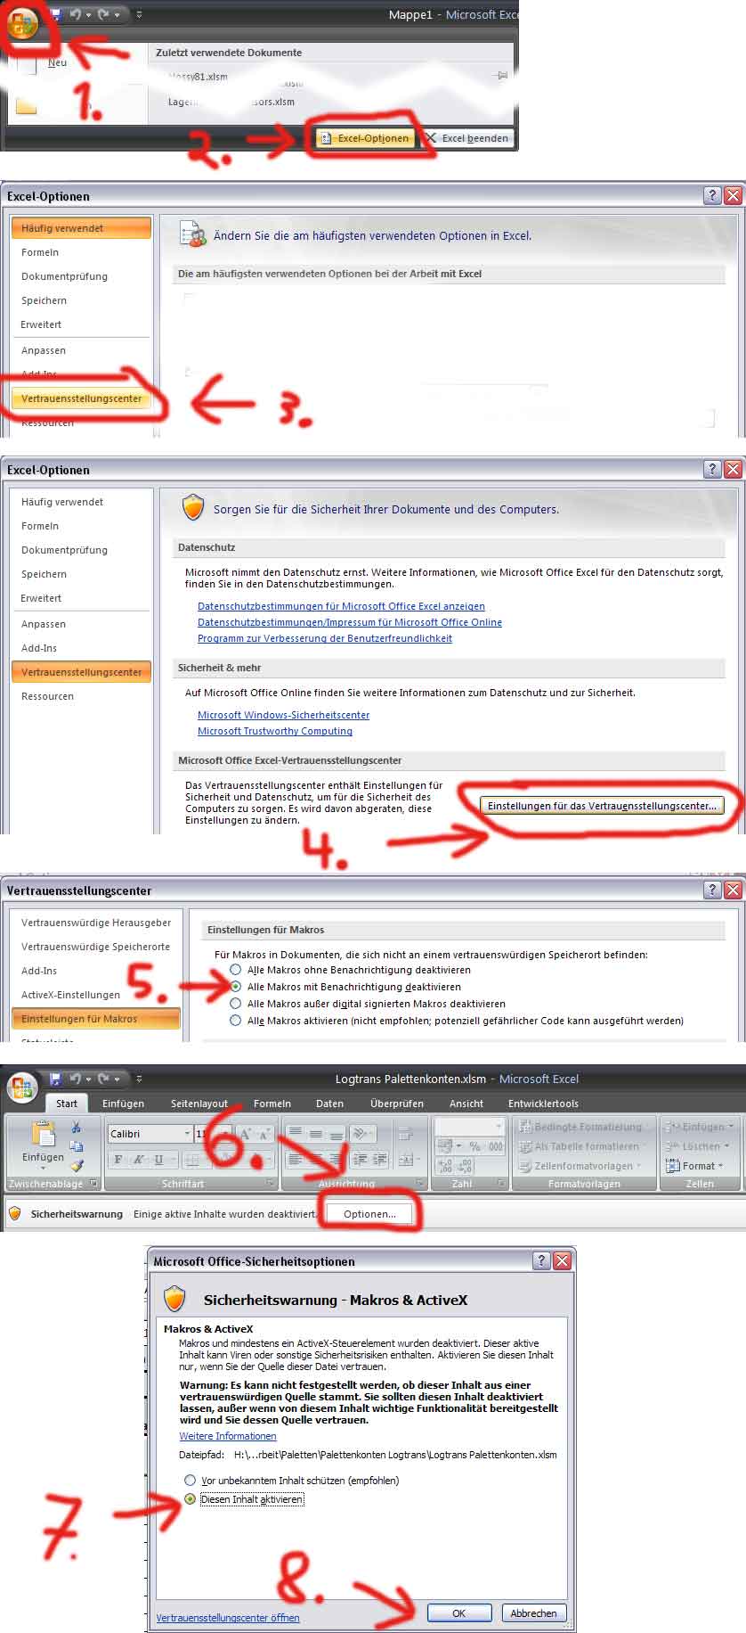Switch to the Ansicht ribbon tab
The height and width of the screenshot is (1633, 746).
click(x=466, y=1104)
